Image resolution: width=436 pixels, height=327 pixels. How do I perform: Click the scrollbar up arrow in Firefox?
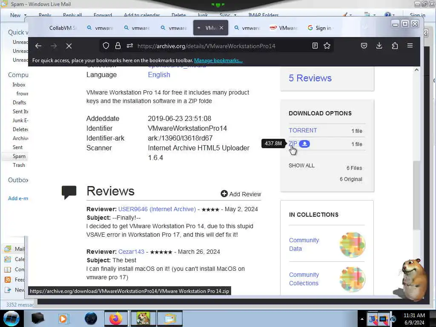tap(416, 70)
